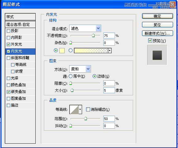
Task: Select the 描边 list entry
Action: tap(20, 106)
